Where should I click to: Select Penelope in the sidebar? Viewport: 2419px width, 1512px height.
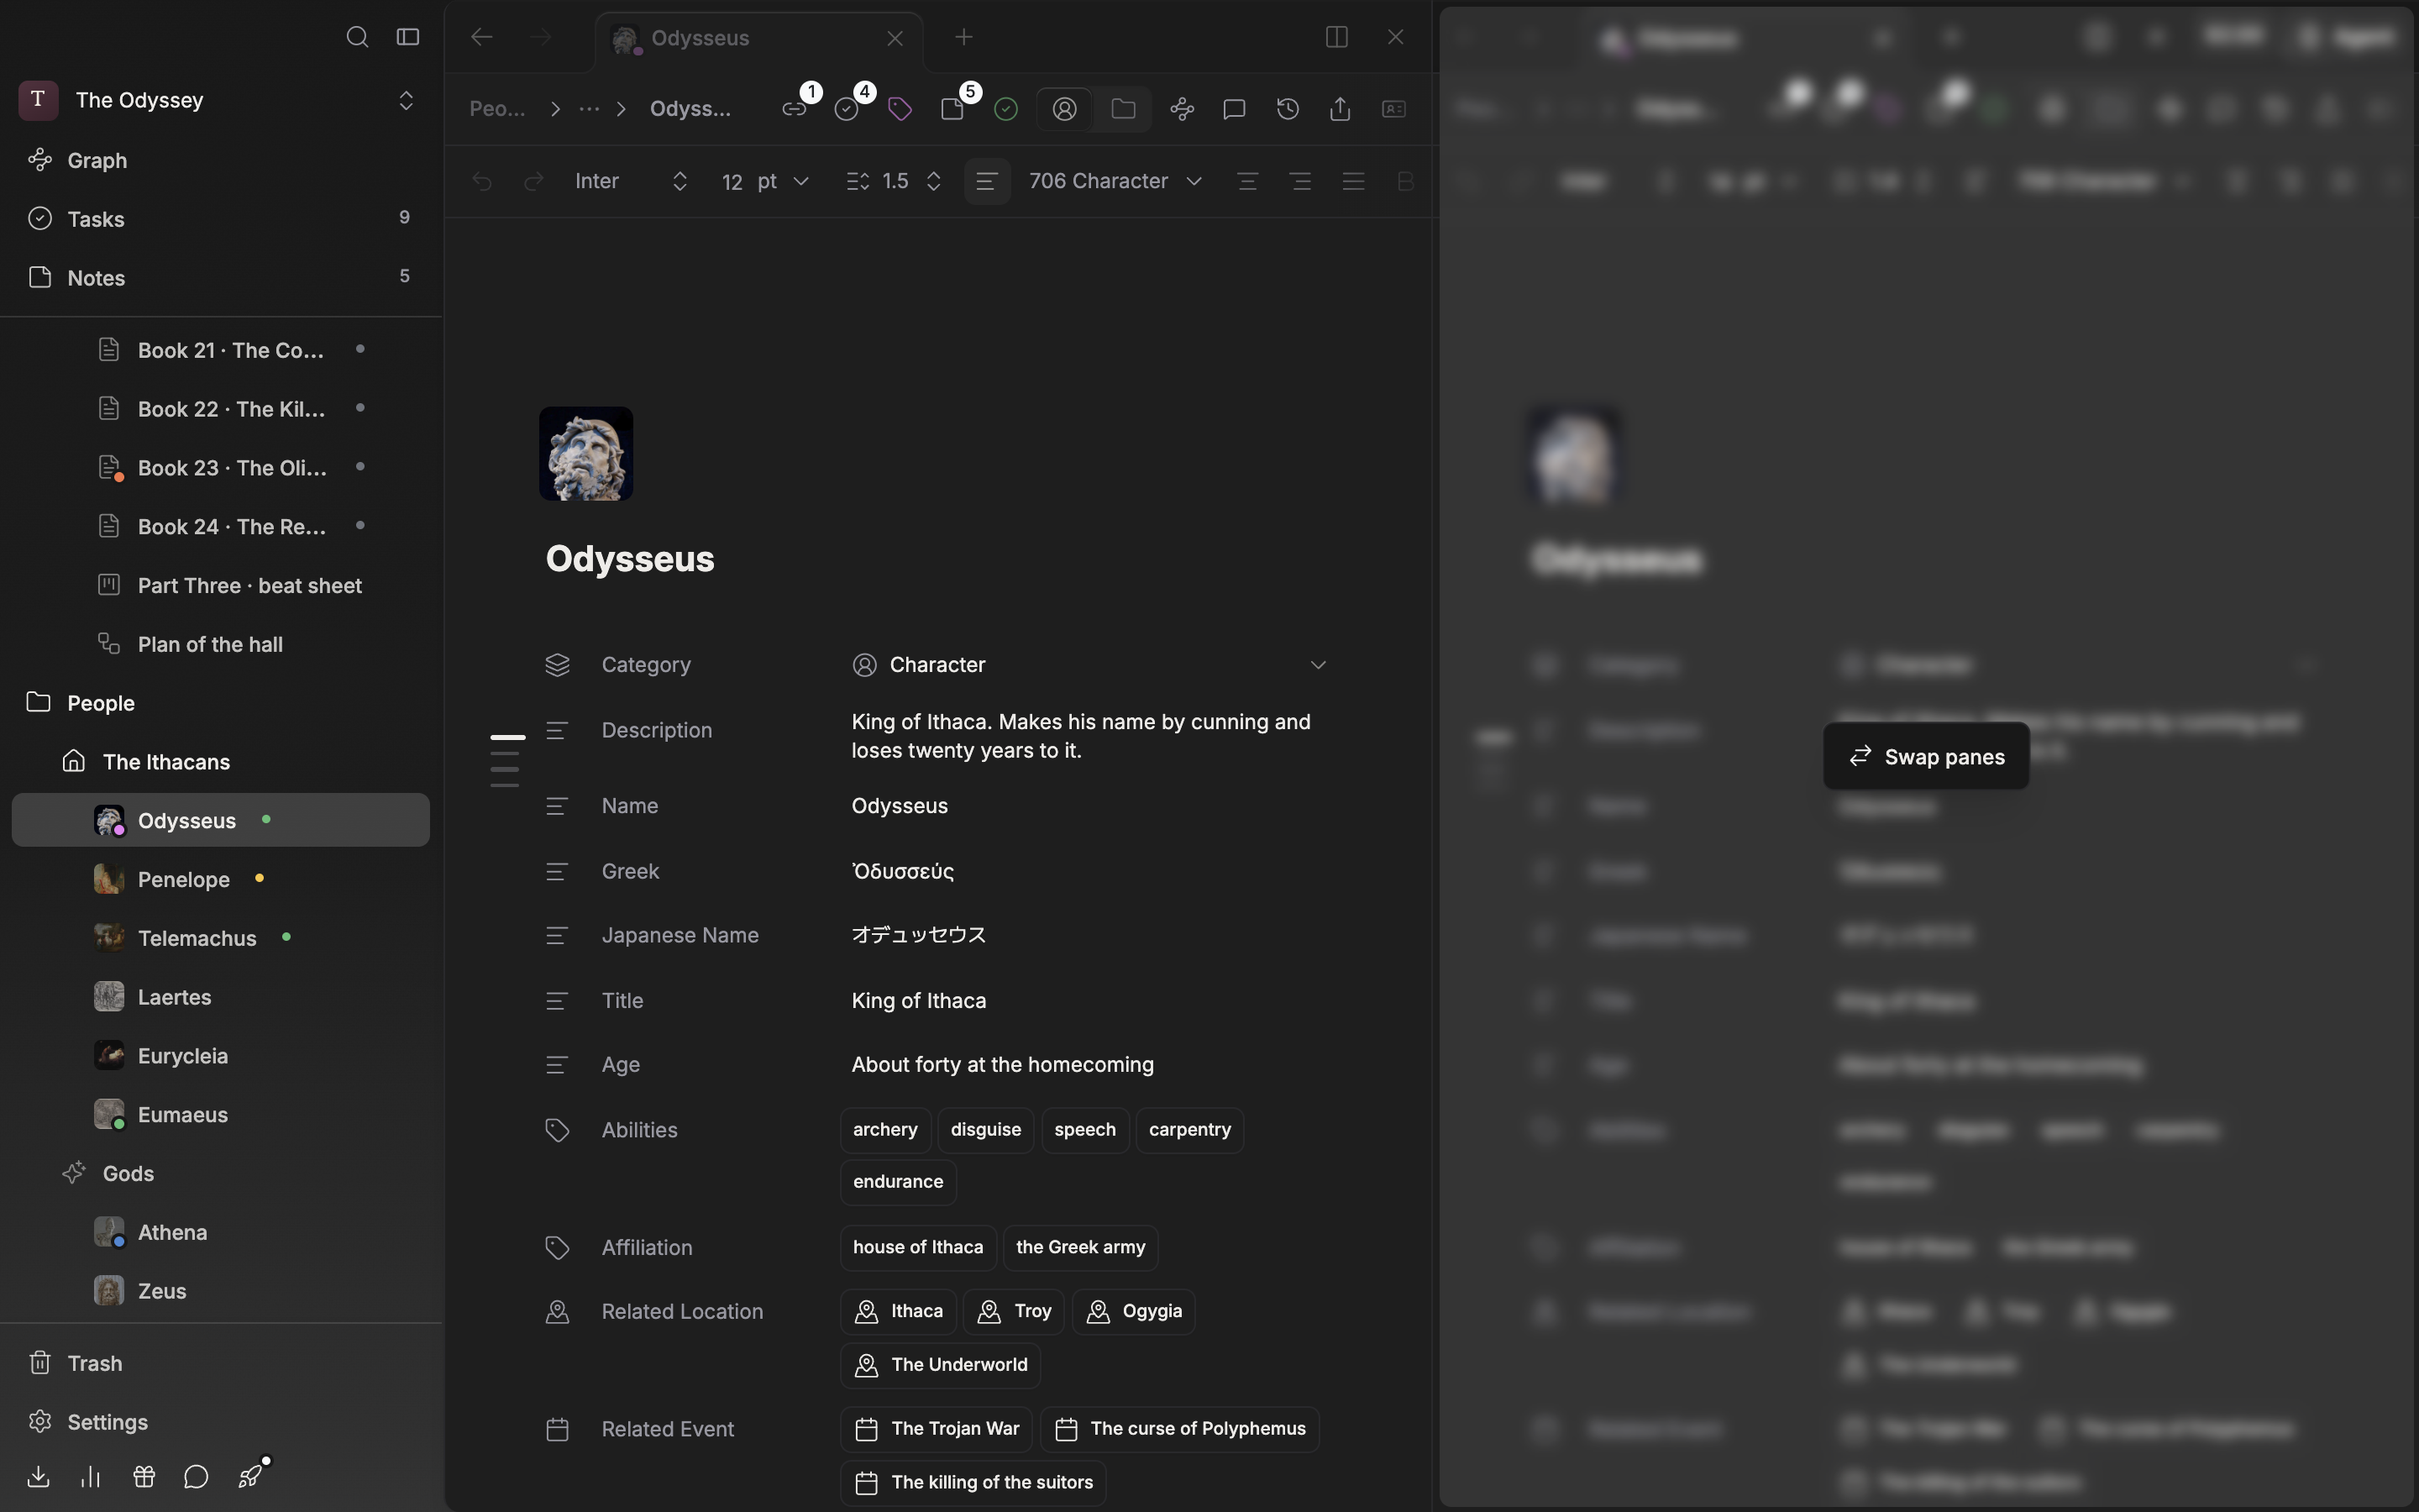(221, 880)
